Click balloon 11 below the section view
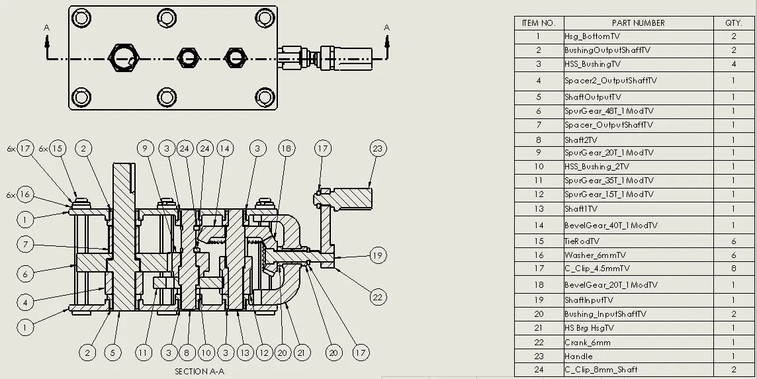The width and height of the screenshot is (757, 379). point(142,353)
